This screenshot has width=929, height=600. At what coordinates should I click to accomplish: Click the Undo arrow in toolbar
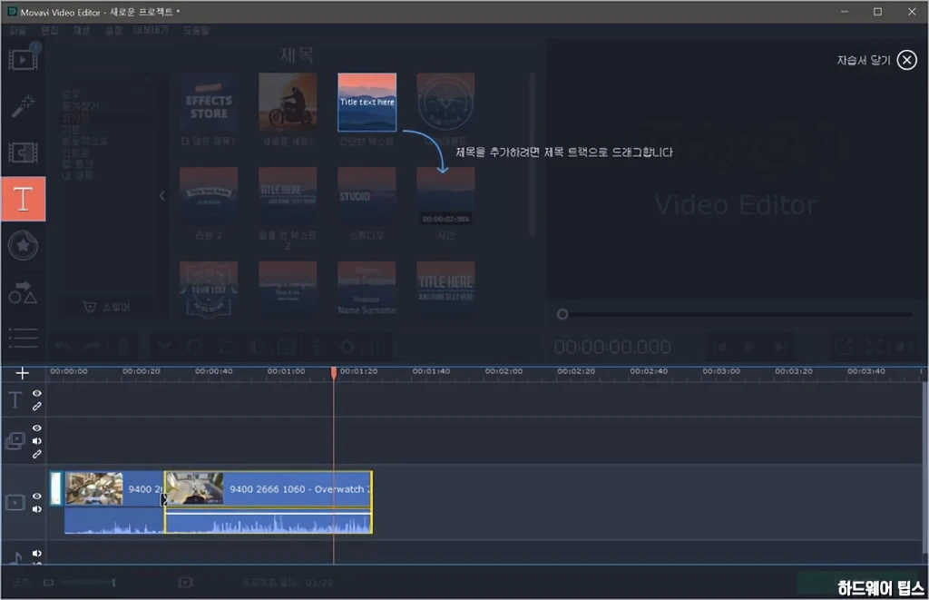tap(64, 347)
